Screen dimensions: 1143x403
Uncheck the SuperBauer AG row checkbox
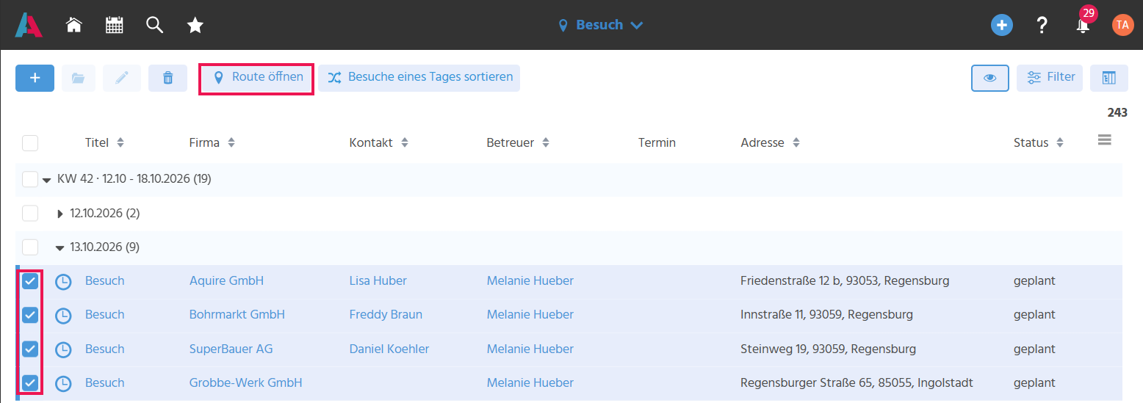(30, 349)
